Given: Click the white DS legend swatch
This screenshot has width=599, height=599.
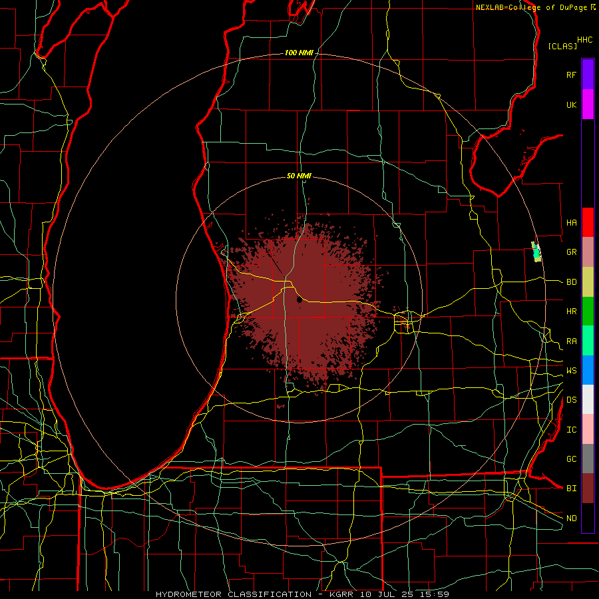Looking at the screenshot, I should click(x=588, y=399).
